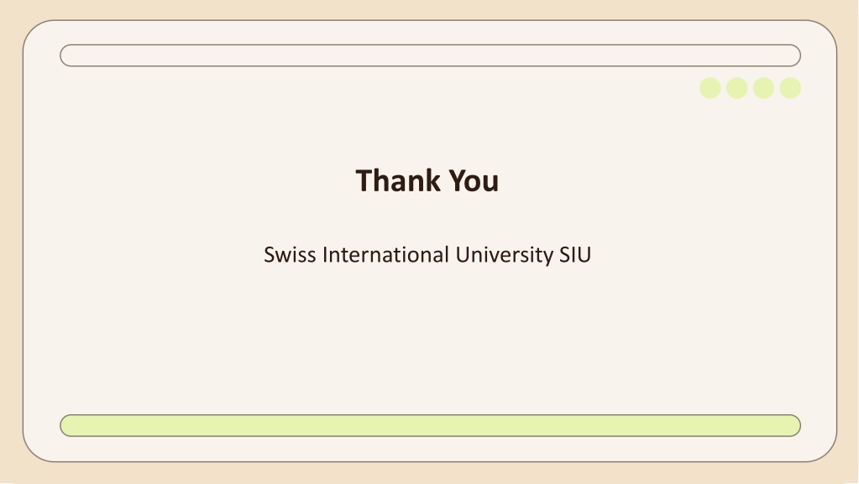Select the last green circle on the right
This screenshot has height=484, width=859.
pyautogui.click(x=790, y=88)
